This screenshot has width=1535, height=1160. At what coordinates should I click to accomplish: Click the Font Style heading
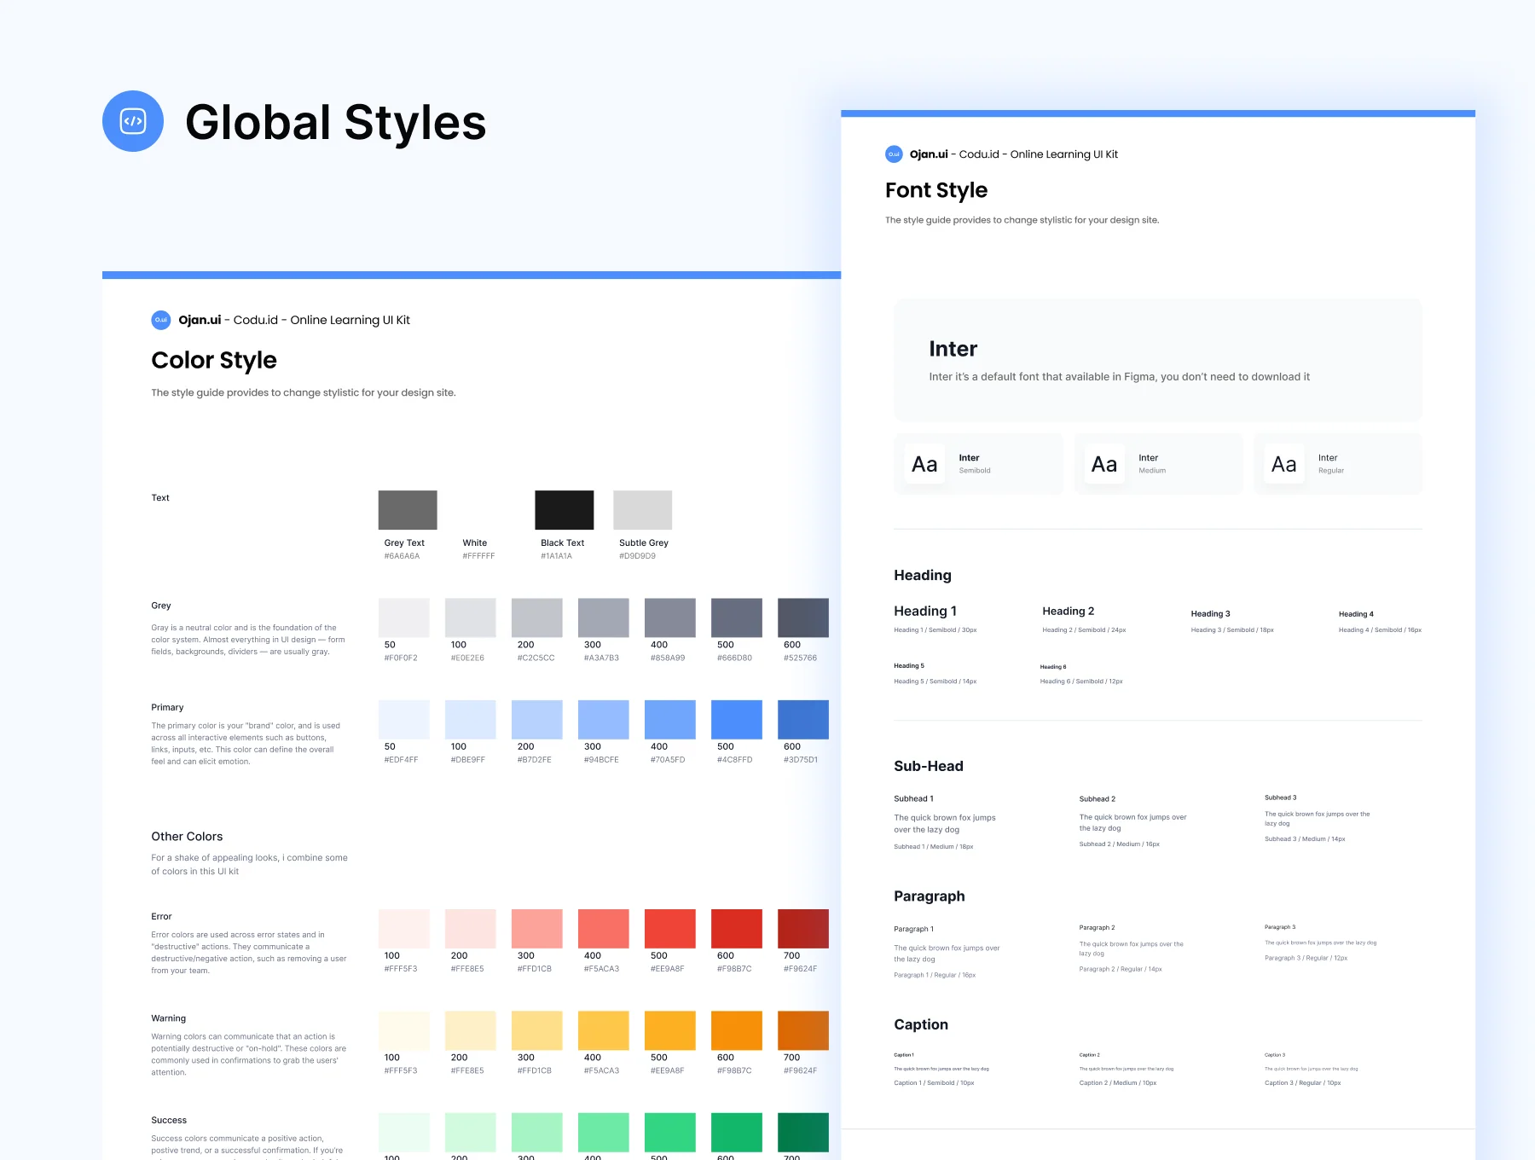936,190
